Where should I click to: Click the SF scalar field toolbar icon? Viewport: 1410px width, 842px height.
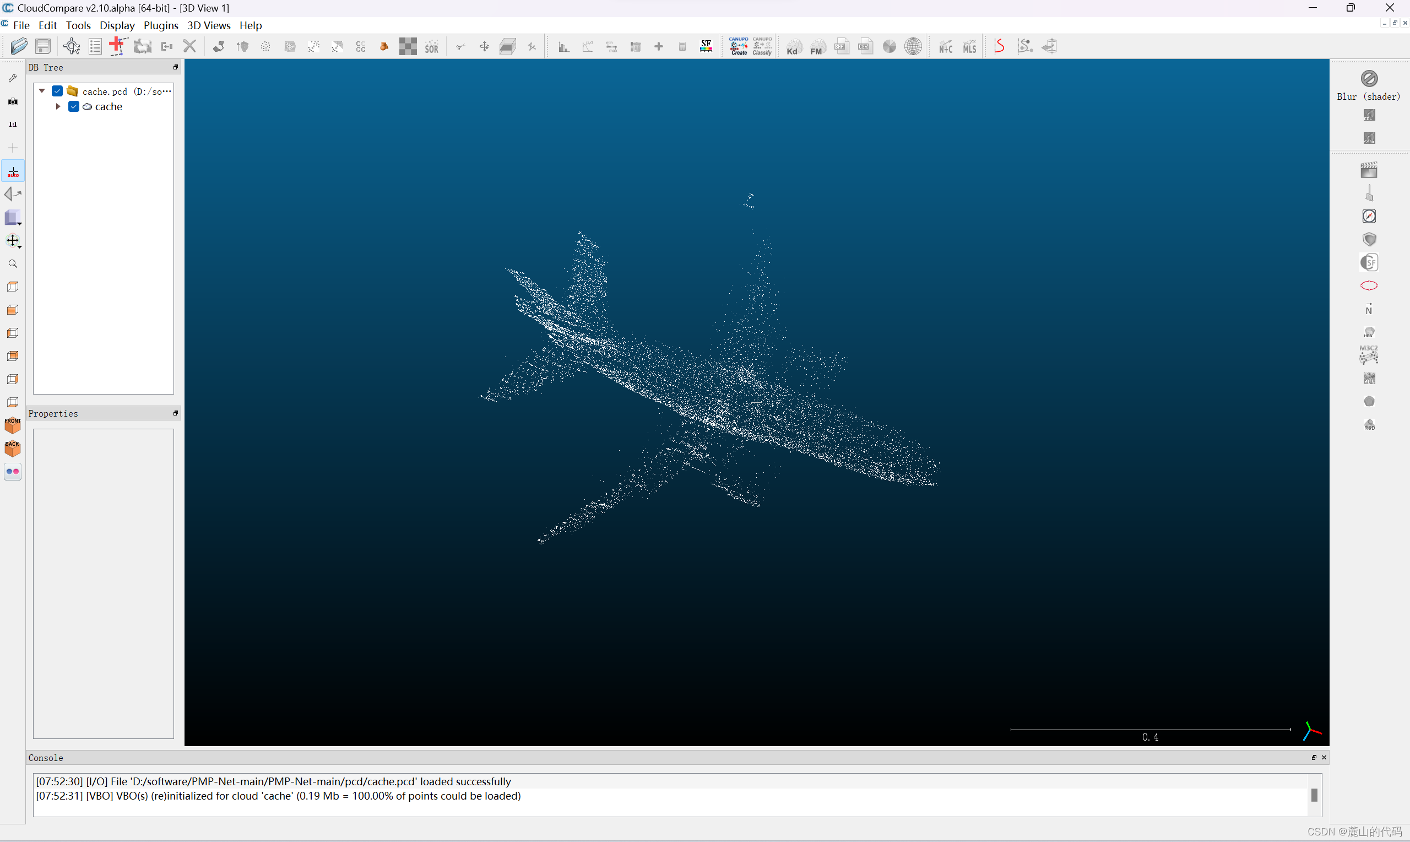(706, 46)
